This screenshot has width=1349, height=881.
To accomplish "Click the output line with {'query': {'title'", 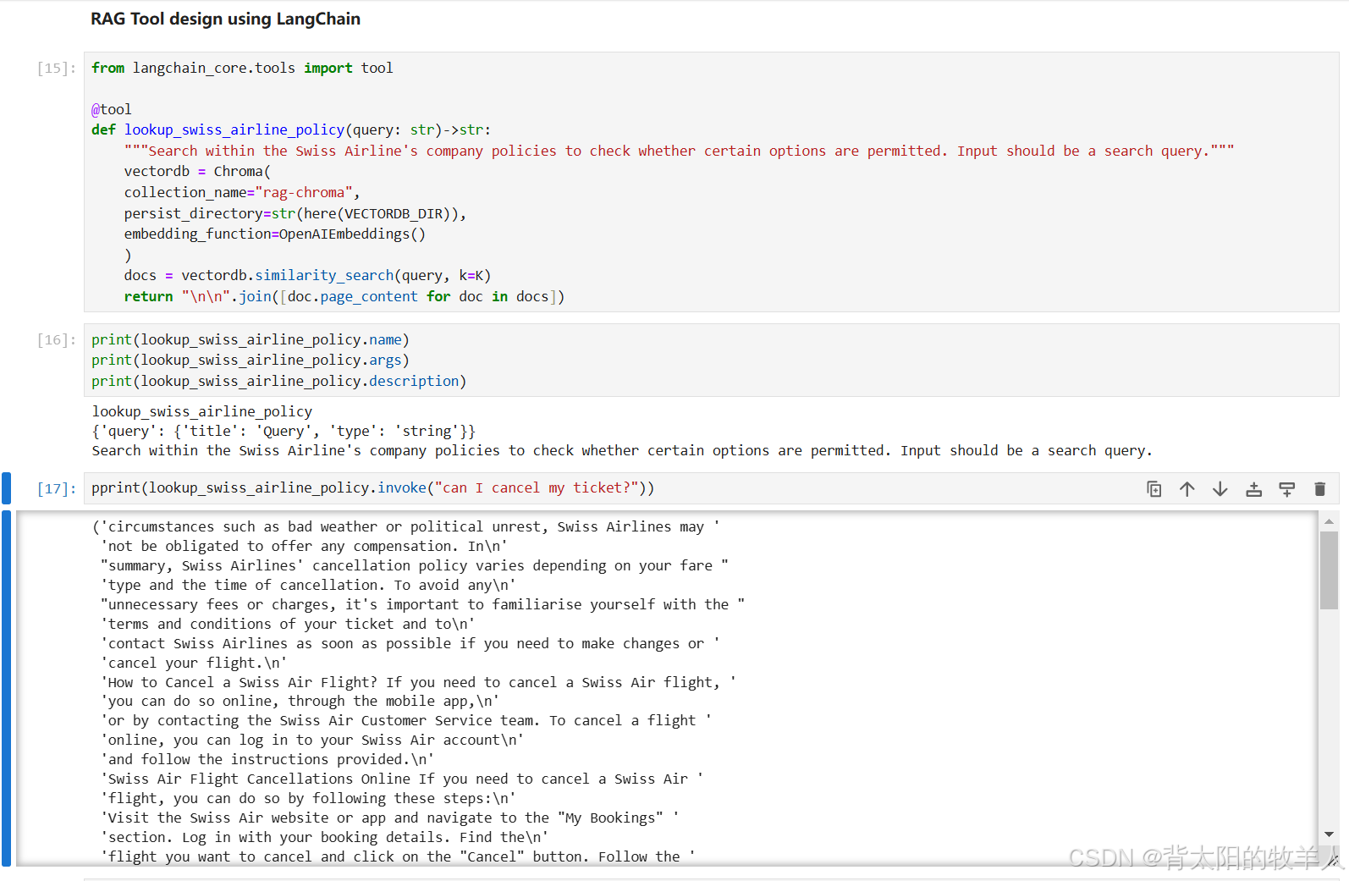I will [284, 431].
